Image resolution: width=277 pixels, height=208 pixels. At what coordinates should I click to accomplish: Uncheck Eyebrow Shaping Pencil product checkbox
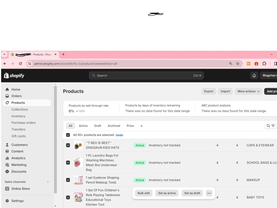point(68,180)
